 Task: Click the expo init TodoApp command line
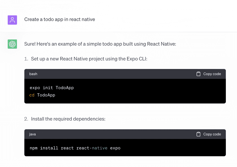tap(52, 87)
